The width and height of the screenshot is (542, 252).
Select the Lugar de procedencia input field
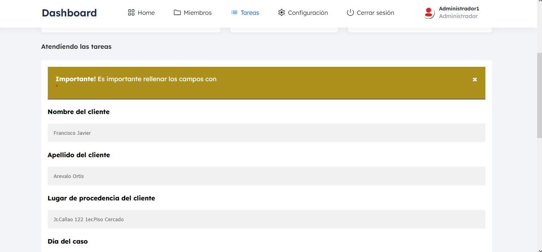click(266, 219)
